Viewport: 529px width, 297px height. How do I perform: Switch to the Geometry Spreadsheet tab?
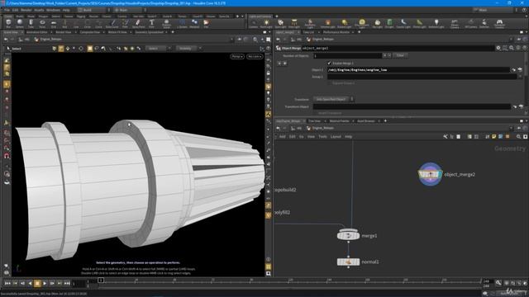click(x=149, y=32)
